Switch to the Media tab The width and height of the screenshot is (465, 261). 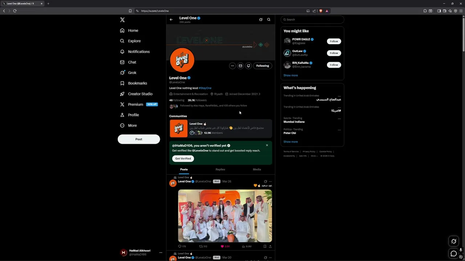pyautogui.click(x=257, y=169)
